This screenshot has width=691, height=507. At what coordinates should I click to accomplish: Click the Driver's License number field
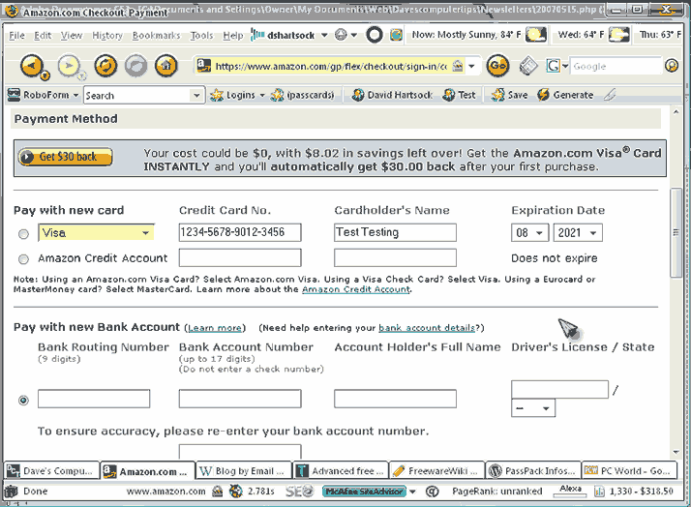(x=559, y=389)
